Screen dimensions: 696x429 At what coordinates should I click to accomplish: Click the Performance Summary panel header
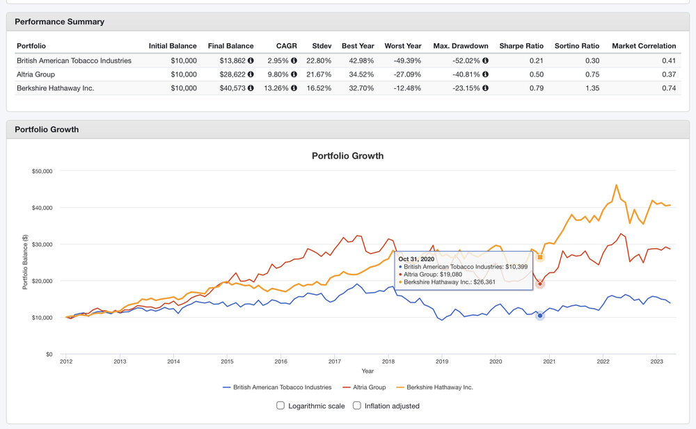(x=59, y=22)
